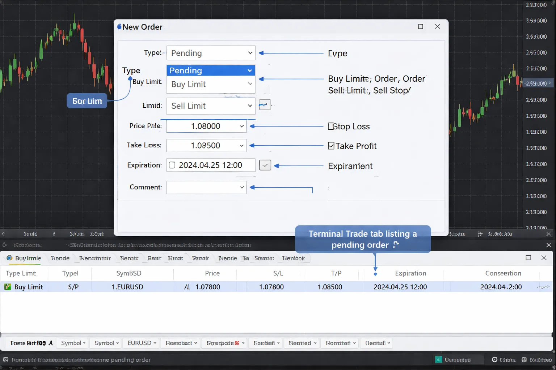The image size is (556, 370).
Task: Click the New Order dialog title icon
Action: pyautogui.click(x=119, y=26)
